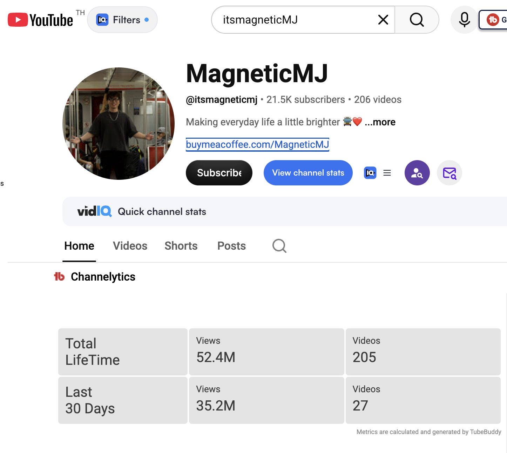Click the 21.5K subscribers count
The width and height of the screenshot is (507, 453).
pyautogui.click(x=306, y=100)
